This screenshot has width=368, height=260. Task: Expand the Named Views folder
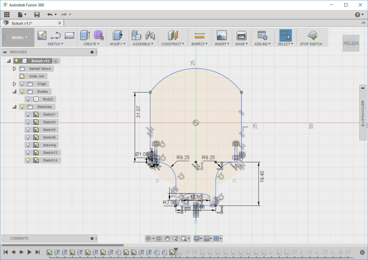(x=15, y=69)
